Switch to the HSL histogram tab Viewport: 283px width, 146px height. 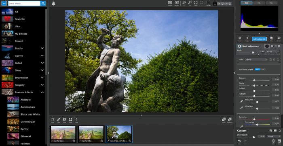point(259,3)
